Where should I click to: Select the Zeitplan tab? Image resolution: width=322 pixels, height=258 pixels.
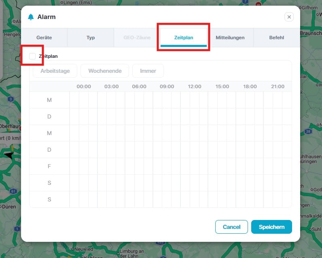[x=184, y=38]
